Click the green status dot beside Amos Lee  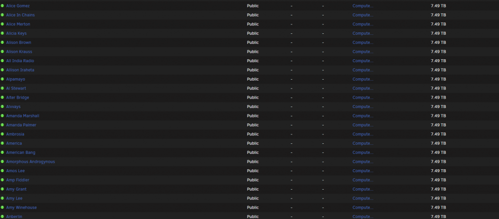pyautogui.click(x=2, y=171)
